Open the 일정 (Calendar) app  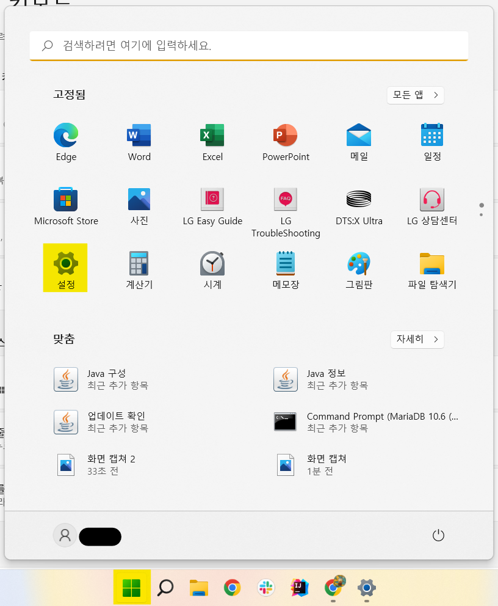point(432,142)
